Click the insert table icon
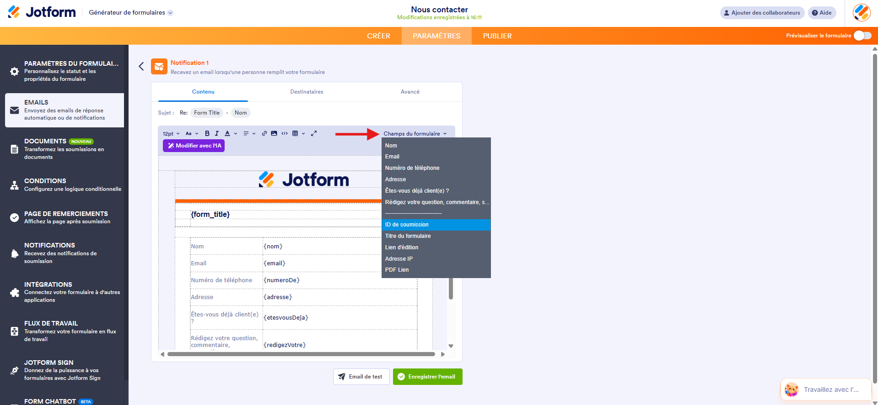The width and height of the screenshot is (878, 405). [x=295, y=133]
